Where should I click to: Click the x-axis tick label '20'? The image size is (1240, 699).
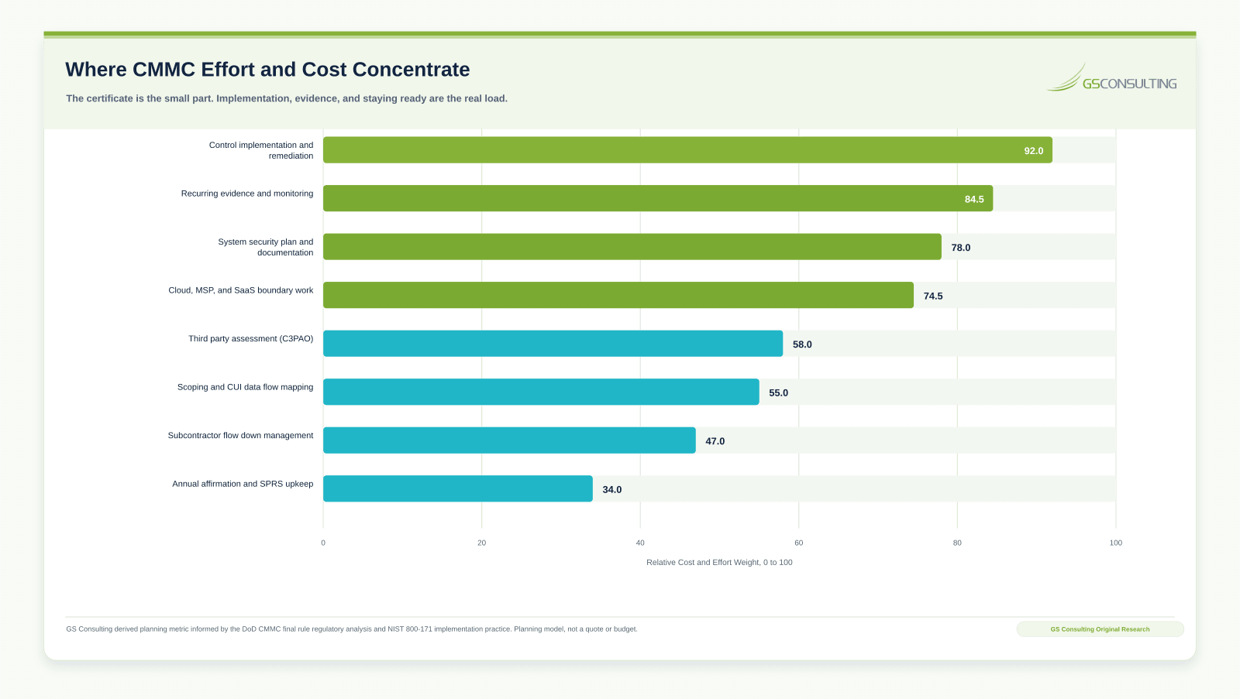pyautogui.click(x=481, y=543)
